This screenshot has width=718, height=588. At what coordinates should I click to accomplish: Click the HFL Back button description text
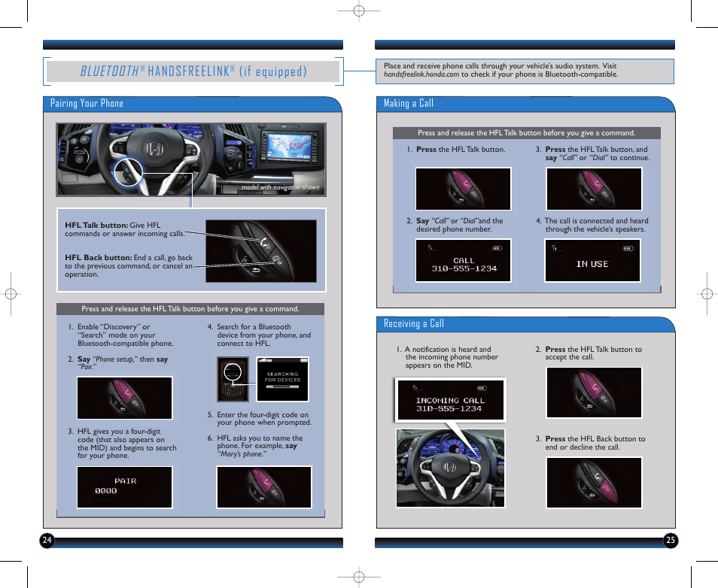[129, 266]
